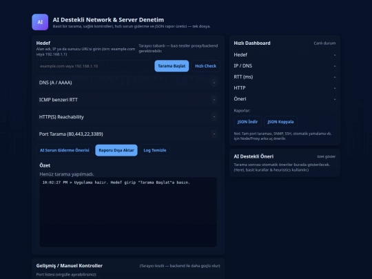Download report using JSON İndir
Image resolution: width=372 pixels, height=279 pixels.
247,122
